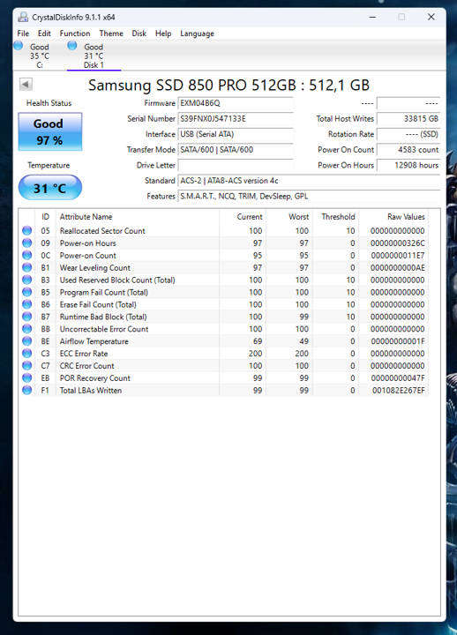Screen dimensions: 457x635
Task: Close the CrystalDiskInfo window
Action: click(431, 17)
